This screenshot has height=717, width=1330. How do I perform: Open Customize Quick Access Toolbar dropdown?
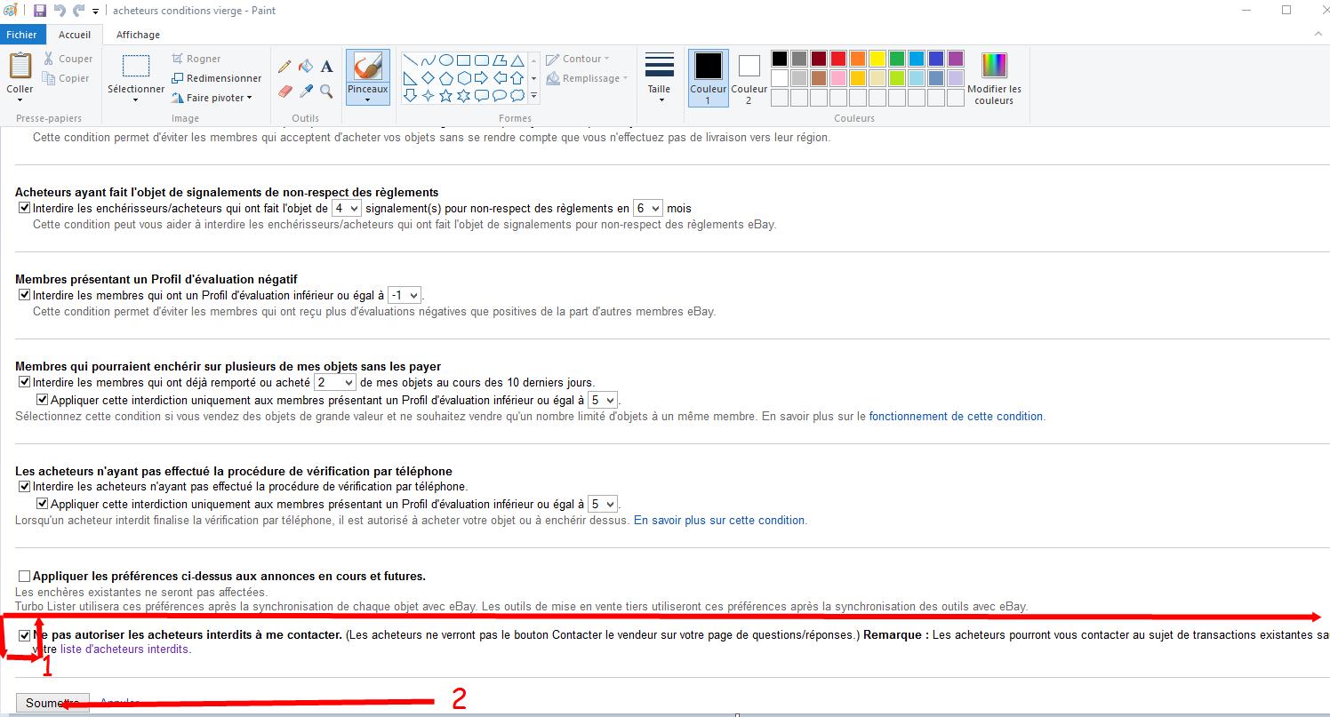[x=95, y=11]
